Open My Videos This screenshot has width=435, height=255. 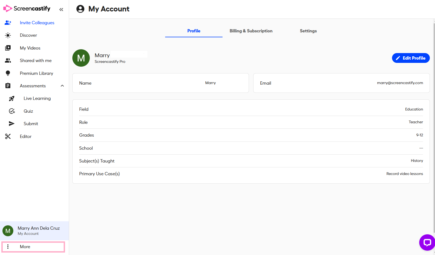click(30, 48)
